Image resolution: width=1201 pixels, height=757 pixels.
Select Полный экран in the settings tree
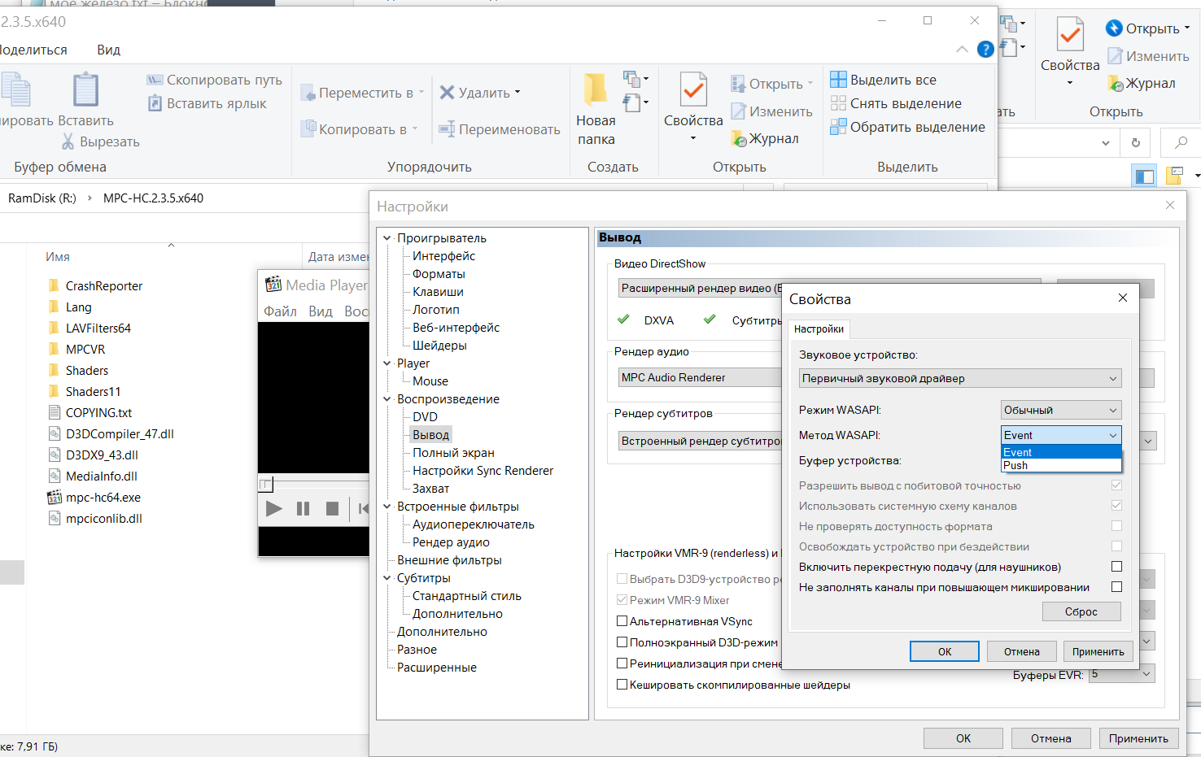(x=453, y=453)
